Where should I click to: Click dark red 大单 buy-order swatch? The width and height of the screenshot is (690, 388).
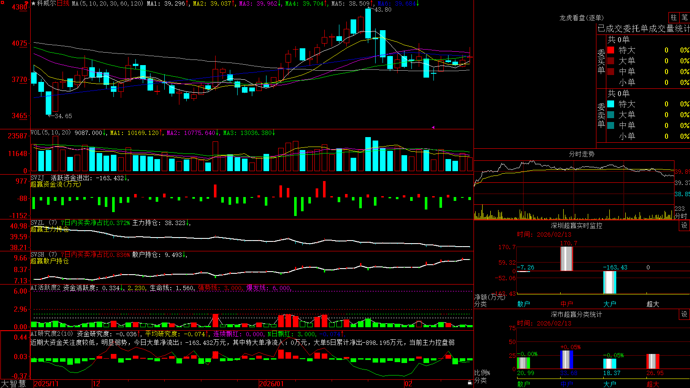coord(611,61)
